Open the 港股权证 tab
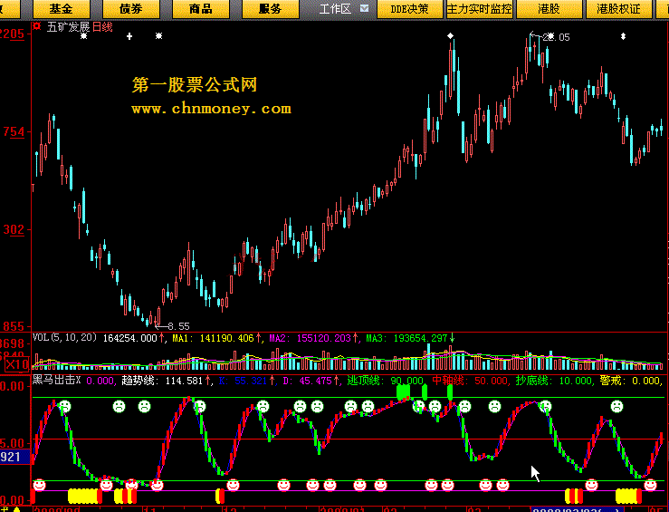This screenshot has width=669, height=512. pyautogui.click(x=618, y=9)
